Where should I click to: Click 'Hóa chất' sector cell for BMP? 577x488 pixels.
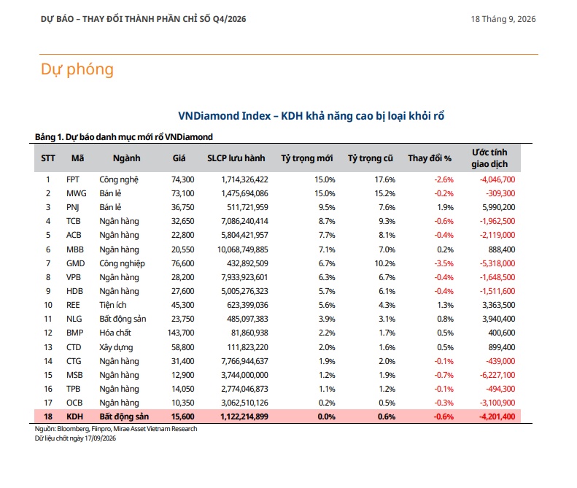pyautogui.click(x=115, y=333)
